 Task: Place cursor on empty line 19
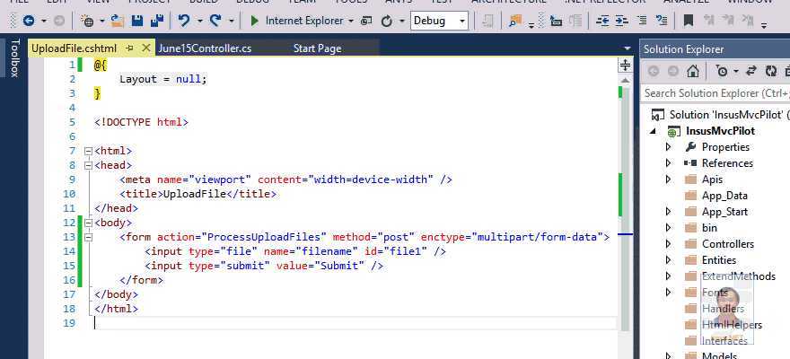tap(355, 323)
